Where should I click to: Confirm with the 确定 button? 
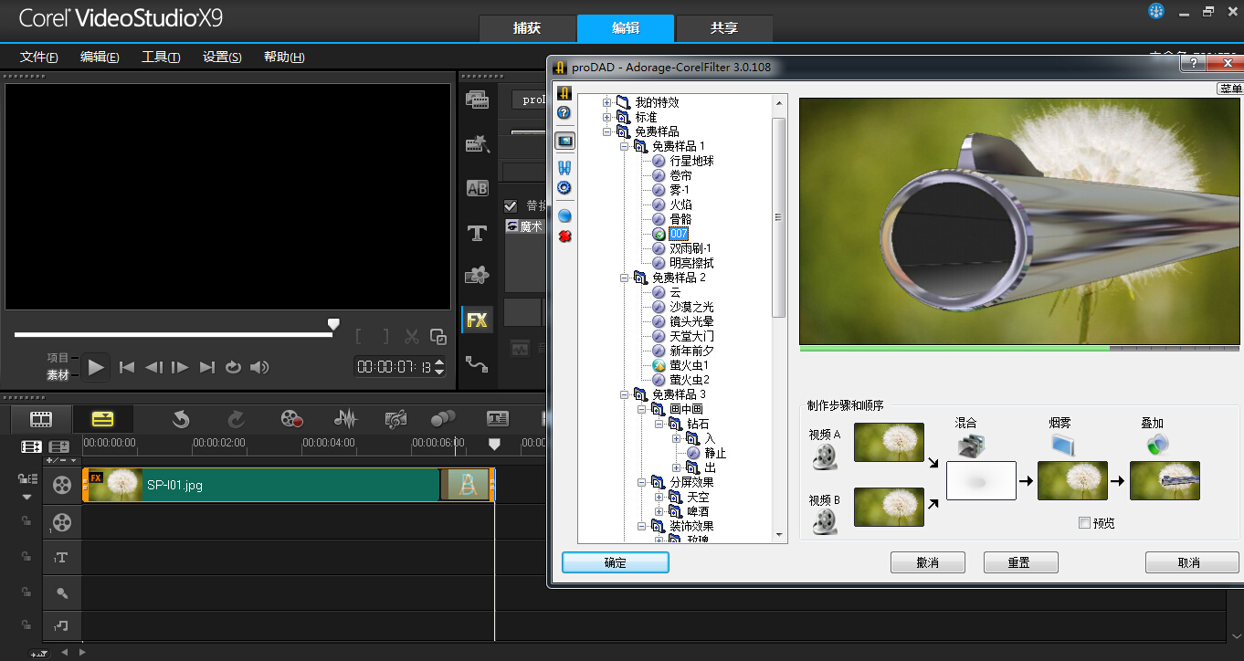(616, 562)
